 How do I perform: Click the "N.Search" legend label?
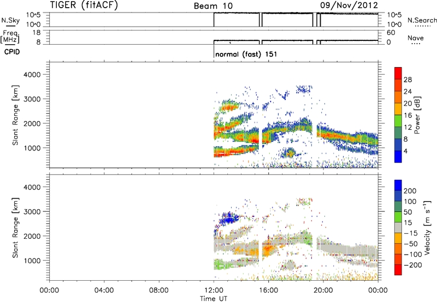(422, 20)
